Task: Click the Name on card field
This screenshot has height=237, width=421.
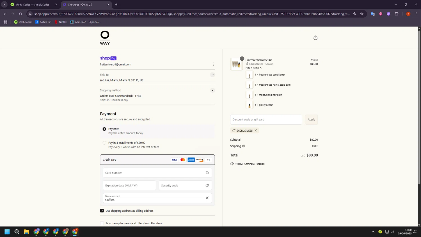Action: [157, 198]
